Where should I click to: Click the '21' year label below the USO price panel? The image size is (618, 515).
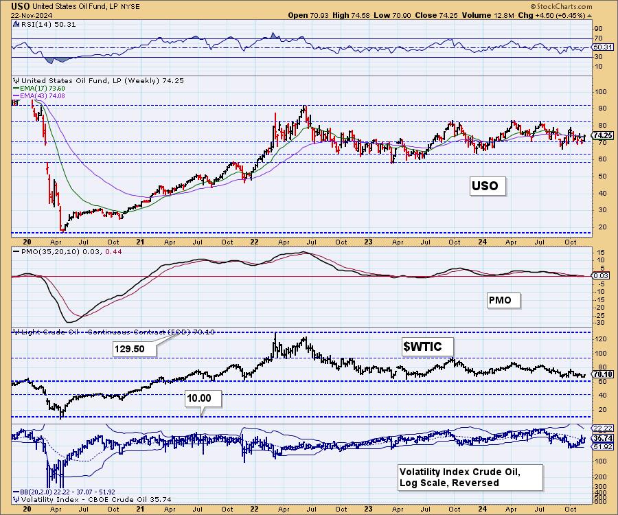pyautogui.click(x=140, y=242)
